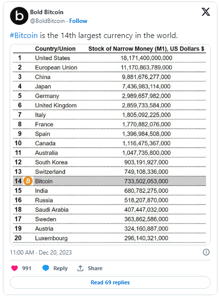
Task: Click the share upload arrow icon
Action: point(80,268)
